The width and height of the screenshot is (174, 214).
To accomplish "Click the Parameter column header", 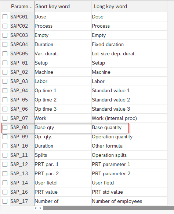I will pyautogui.click(x=22, y=6).
